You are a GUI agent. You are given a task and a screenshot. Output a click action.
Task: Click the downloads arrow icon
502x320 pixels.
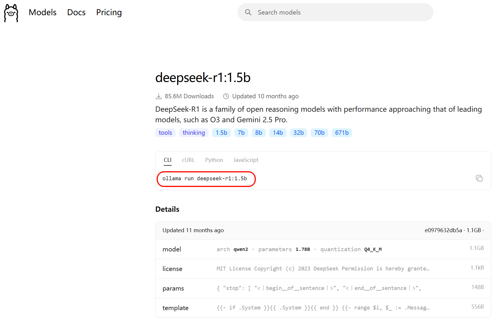[159, 96]
